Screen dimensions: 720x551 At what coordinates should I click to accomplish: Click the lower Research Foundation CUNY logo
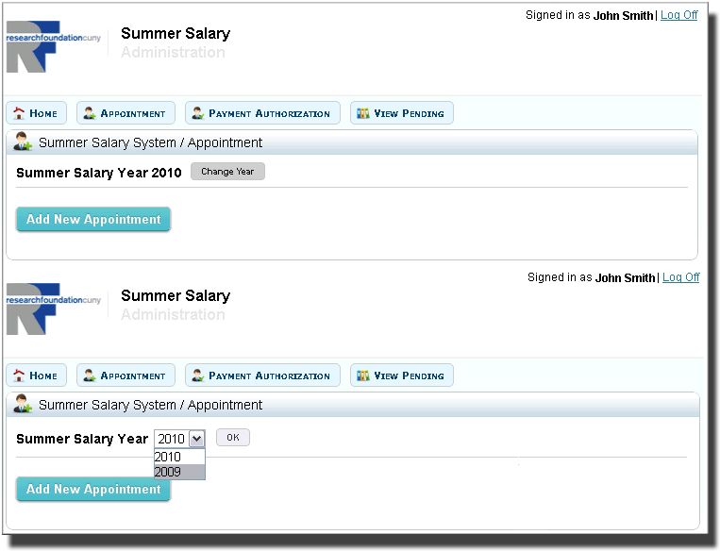[x=53, y=309]
